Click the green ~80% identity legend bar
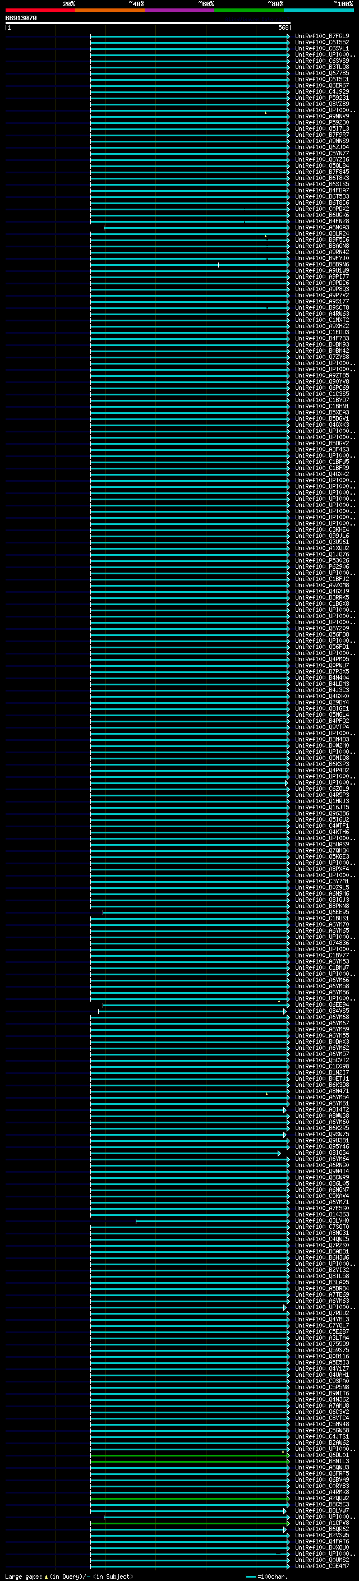The height and width of the screenshot is (1581, 359). (x=249, y=10)
